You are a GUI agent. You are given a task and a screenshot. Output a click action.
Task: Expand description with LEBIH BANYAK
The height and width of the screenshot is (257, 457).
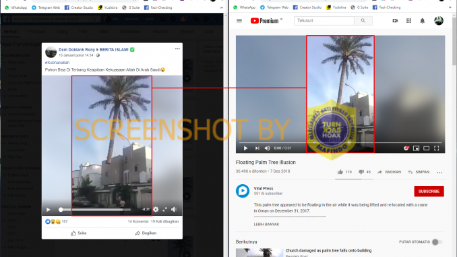coord(266,225)
